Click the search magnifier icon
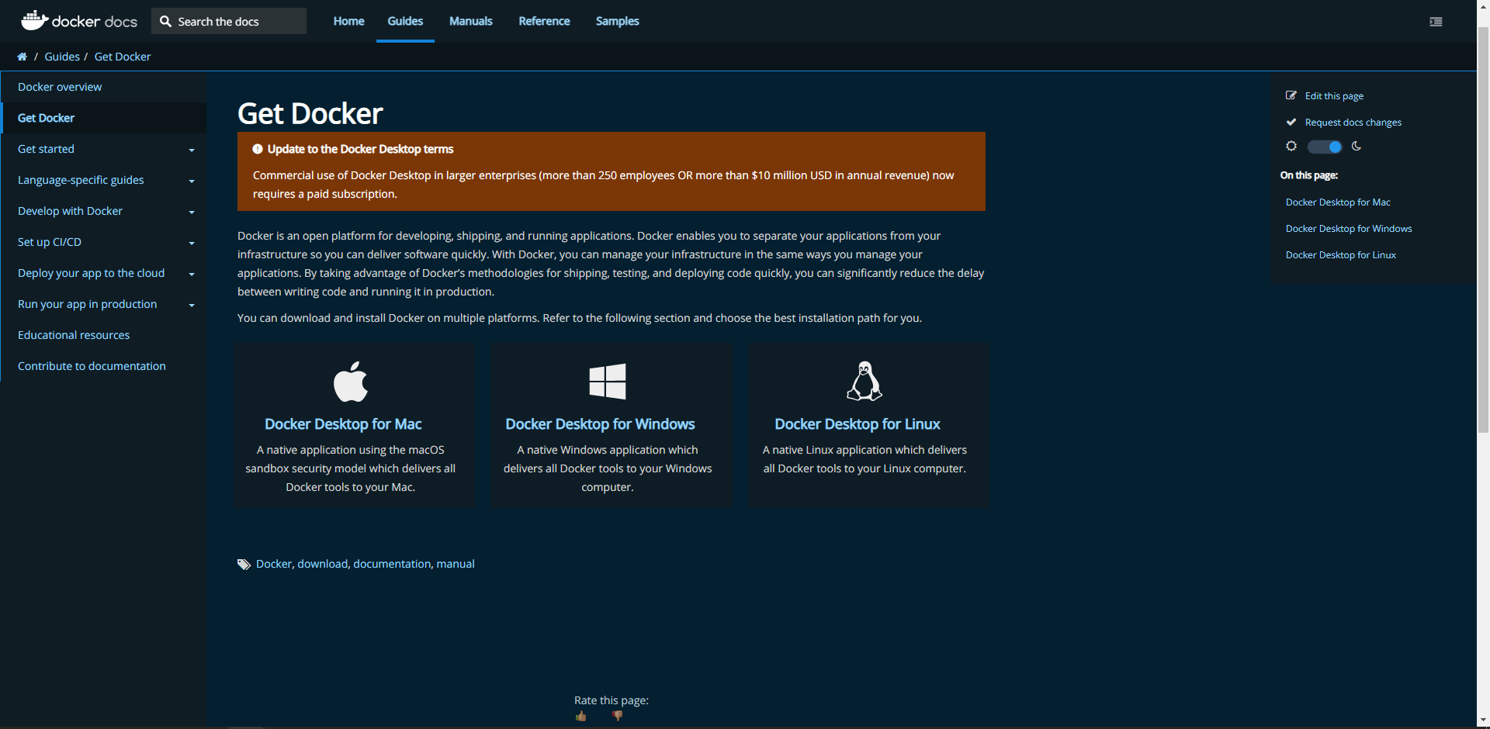The image size is (1490, 729). tap(165, 22)
